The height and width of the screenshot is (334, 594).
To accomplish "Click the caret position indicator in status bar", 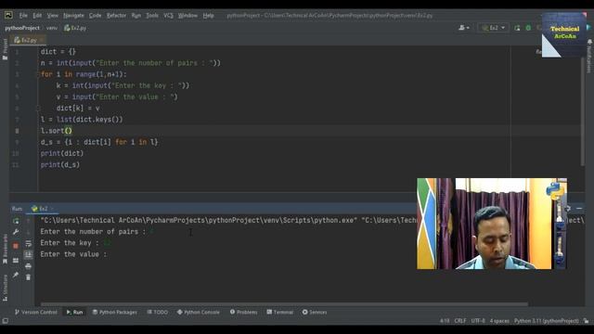I will (445, 321).
